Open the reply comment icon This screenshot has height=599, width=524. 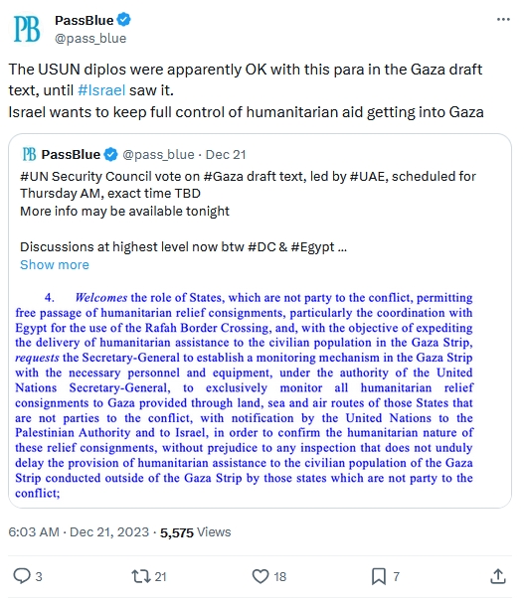[22, 576]
